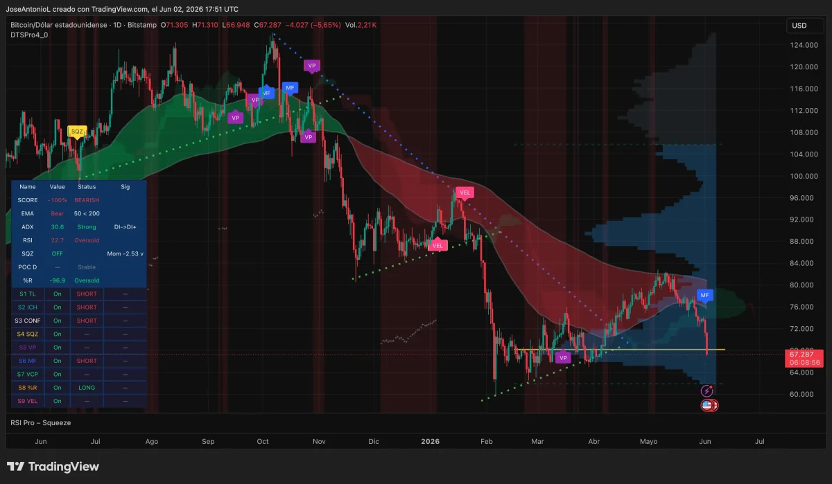Click the S1 TL row name

pyautogui.click(x=28, y=294)
